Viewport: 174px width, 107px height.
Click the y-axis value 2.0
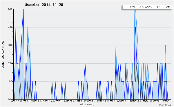[10, 63]
